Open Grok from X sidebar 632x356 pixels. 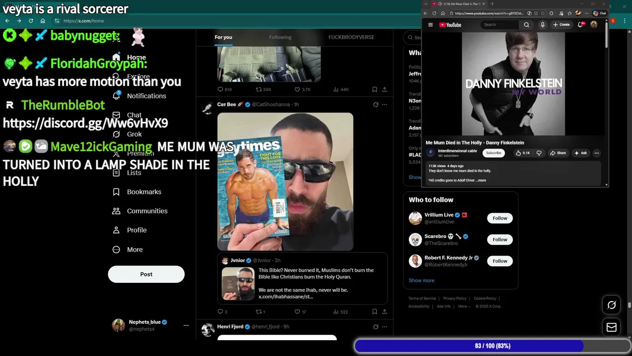pyautogui.click(x=127, y=134)
